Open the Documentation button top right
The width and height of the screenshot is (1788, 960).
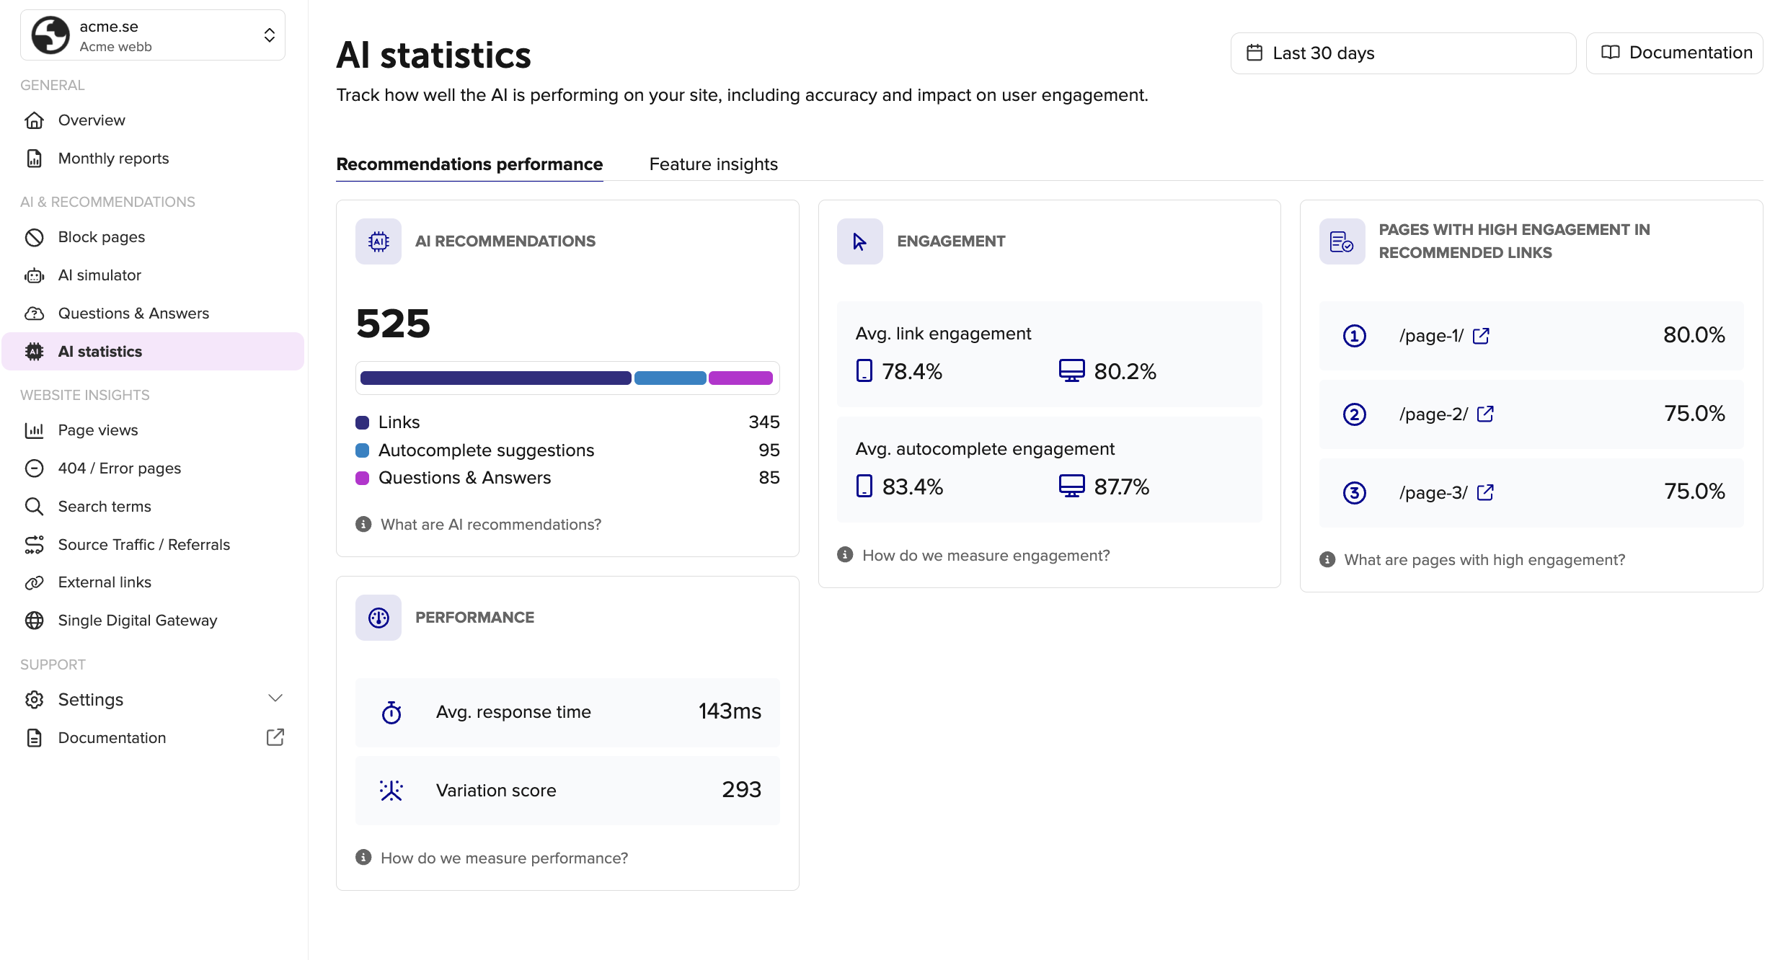pos(1674,53)
